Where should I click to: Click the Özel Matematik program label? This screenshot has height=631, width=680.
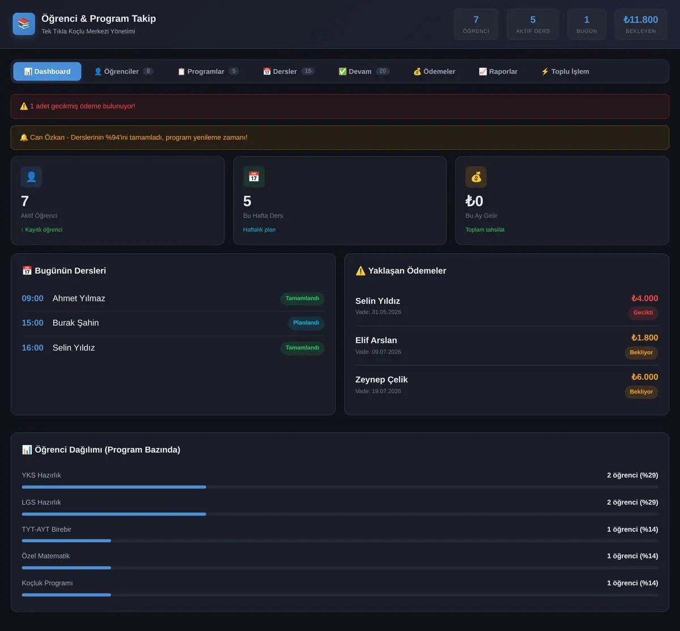click(46, 556)
